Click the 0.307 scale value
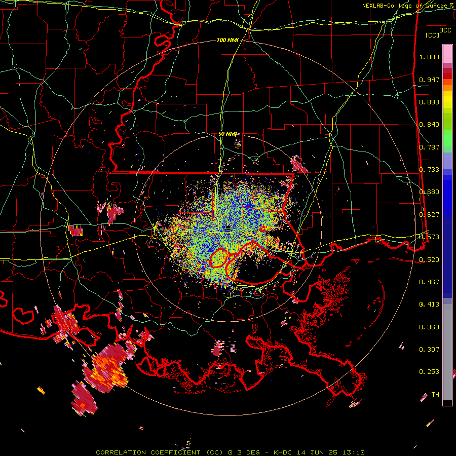Viewport: 456px width, 456px height. pyautogui.click(x=429, y=349)
